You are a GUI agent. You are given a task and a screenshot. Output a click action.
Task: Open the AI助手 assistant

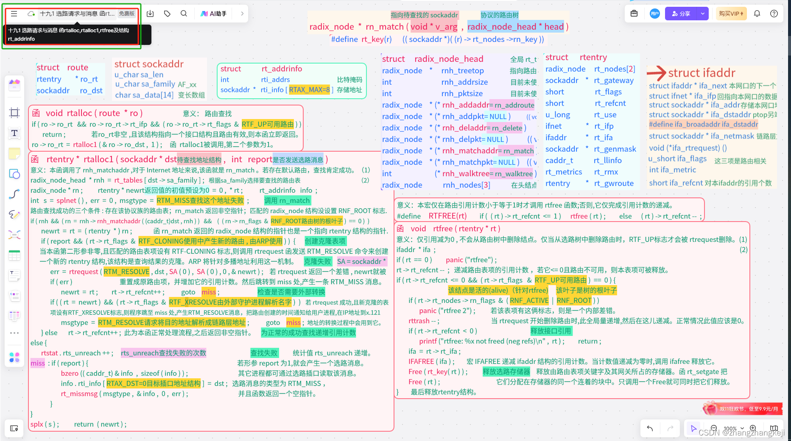click(x=214, y=14)
